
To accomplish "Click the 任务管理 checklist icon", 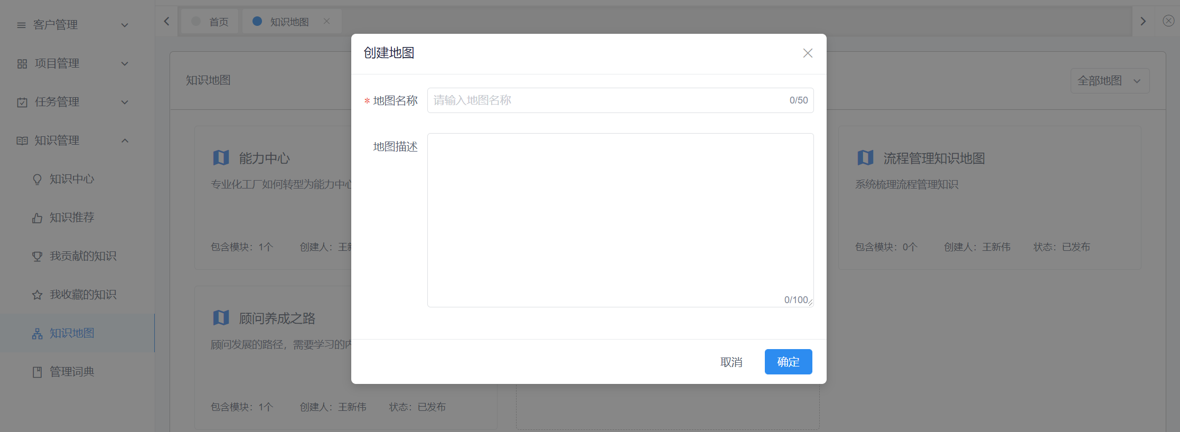I will coord(22,102).
